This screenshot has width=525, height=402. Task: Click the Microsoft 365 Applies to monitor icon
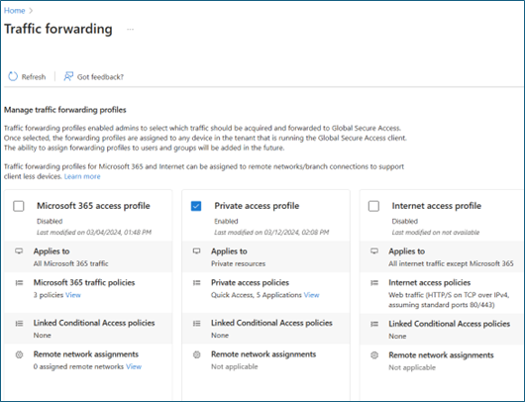coord(19,251)
